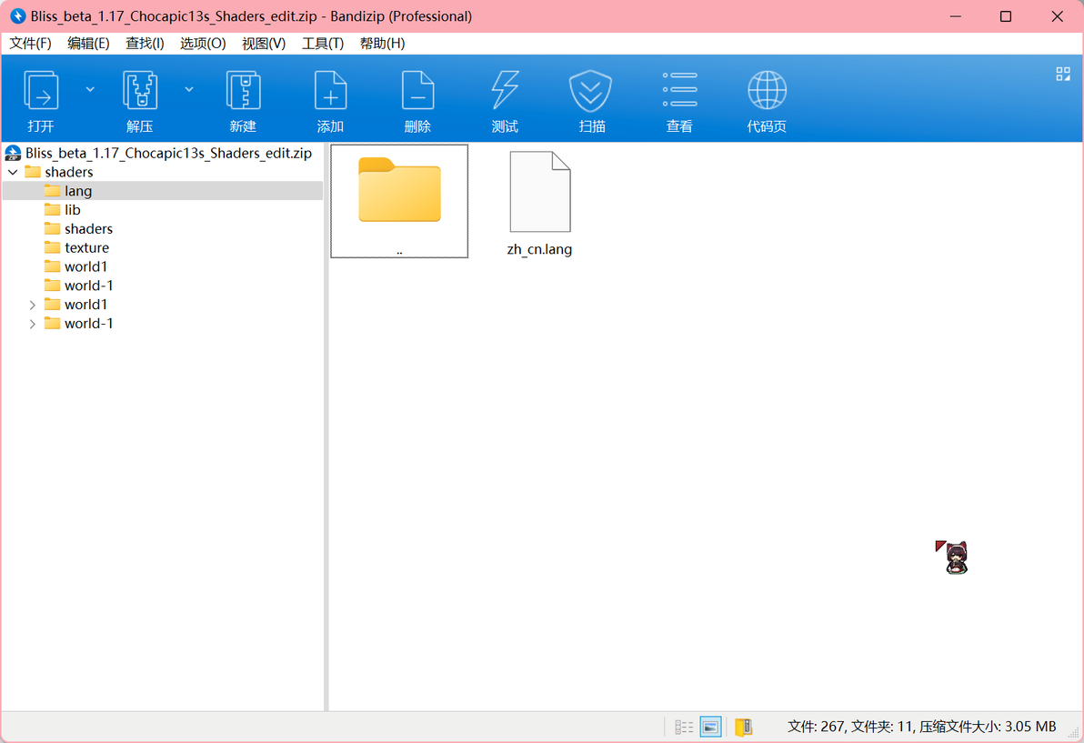Click the Delete (删除) toolbar icon
This screenshot has height=743, width=1084.
click(x=417, y=91)
